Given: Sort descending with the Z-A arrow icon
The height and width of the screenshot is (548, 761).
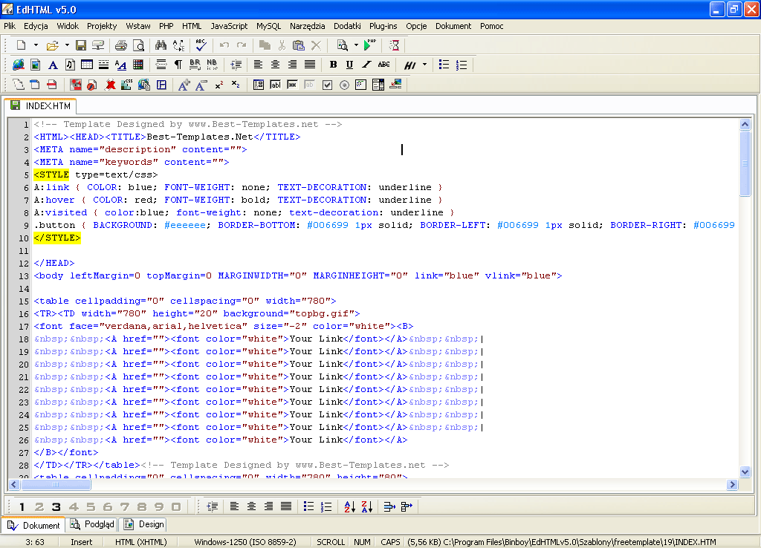Looking at the screenshot, I should point(367,506).
